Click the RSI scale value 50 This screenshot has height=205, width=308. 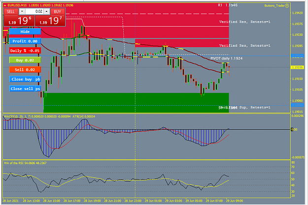coord(293,179)
